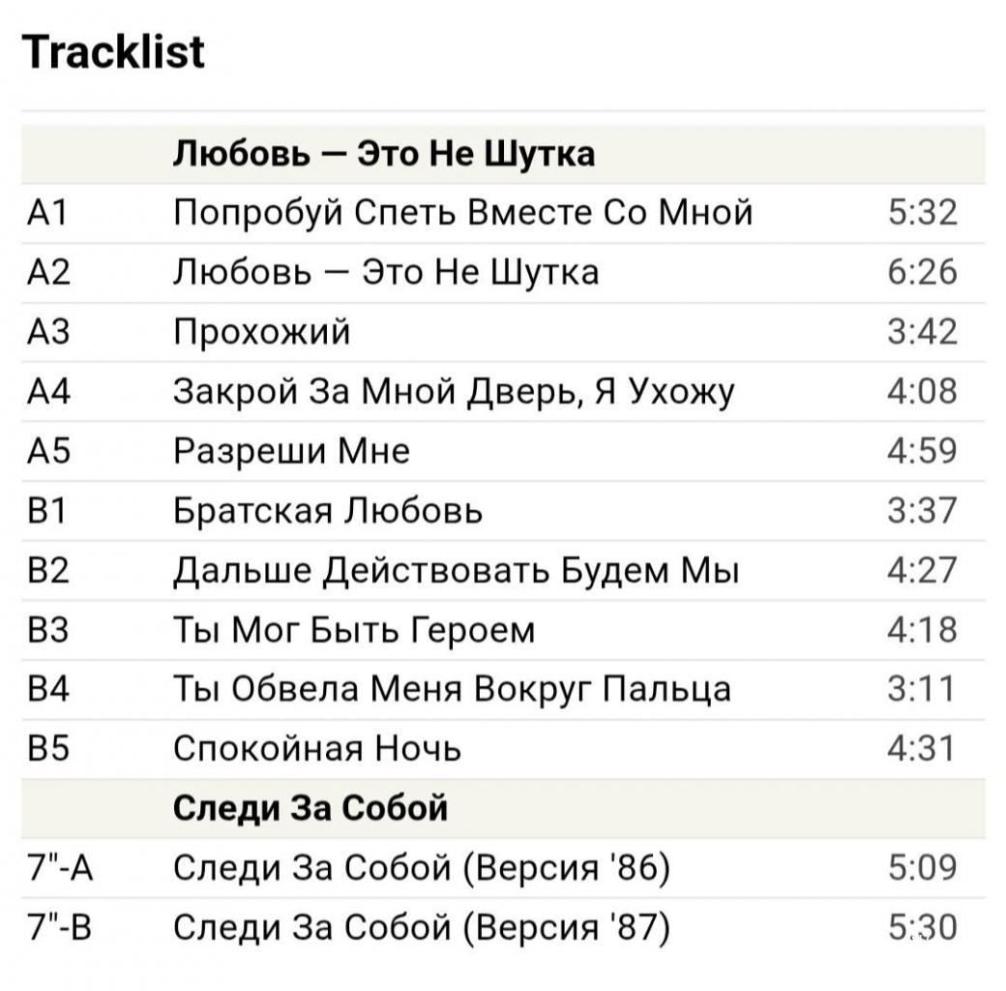Open Следи За Собой (Версия '86)
1006x991 pixels.
422,868
